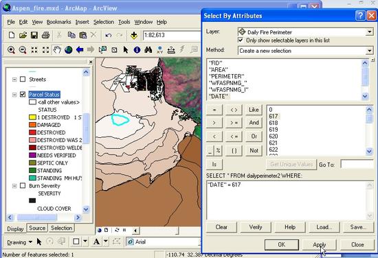The height and width of the screenshot is (258, 378).
Task: Toggle Only show selectable layers checkbox
Action: pos(241,40)
